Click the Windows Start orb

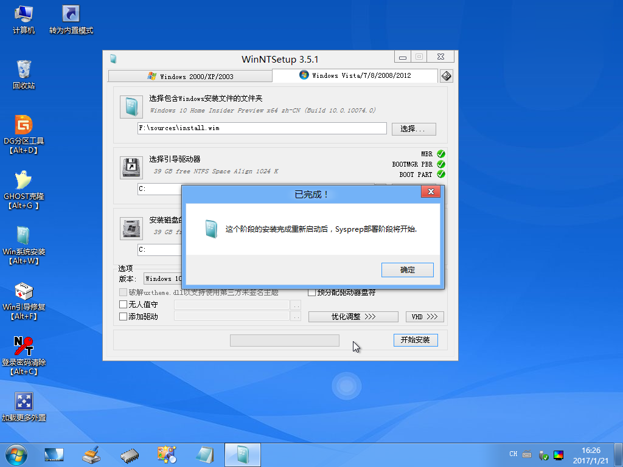(16, 455)
